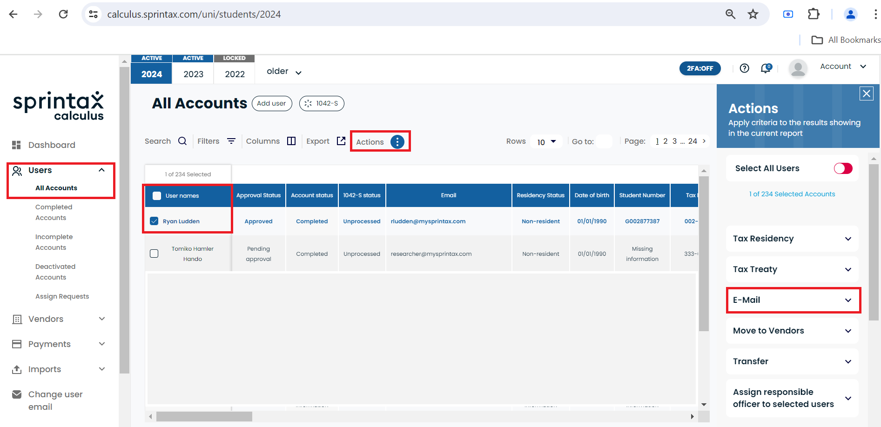The image size is (881, 427).
Task: Open the Filters icon
Action: click(x=231, y=141)
